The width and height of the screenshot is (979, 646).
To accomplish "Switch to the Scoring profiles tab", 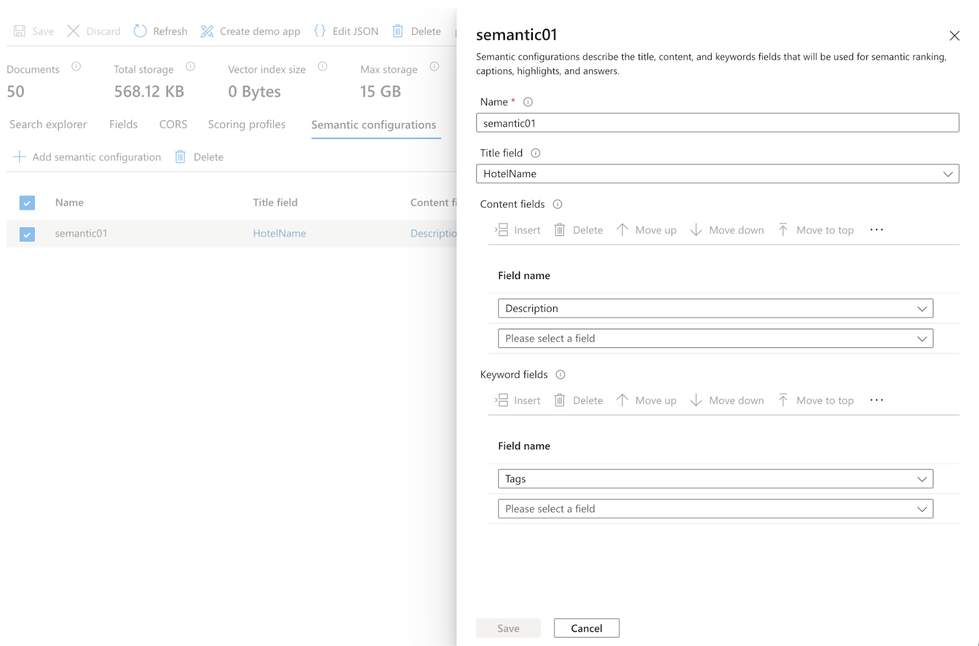I will click(x=247, y=124).
